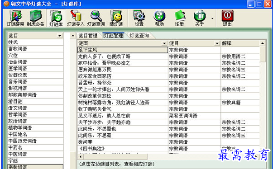Click the horizontal scrollbar left arrow
The image size is (273, 169).
81,157
